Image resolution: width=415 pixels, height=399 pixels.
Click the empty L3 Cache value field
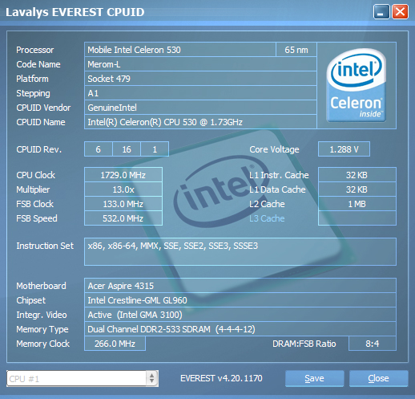[357, 218]
